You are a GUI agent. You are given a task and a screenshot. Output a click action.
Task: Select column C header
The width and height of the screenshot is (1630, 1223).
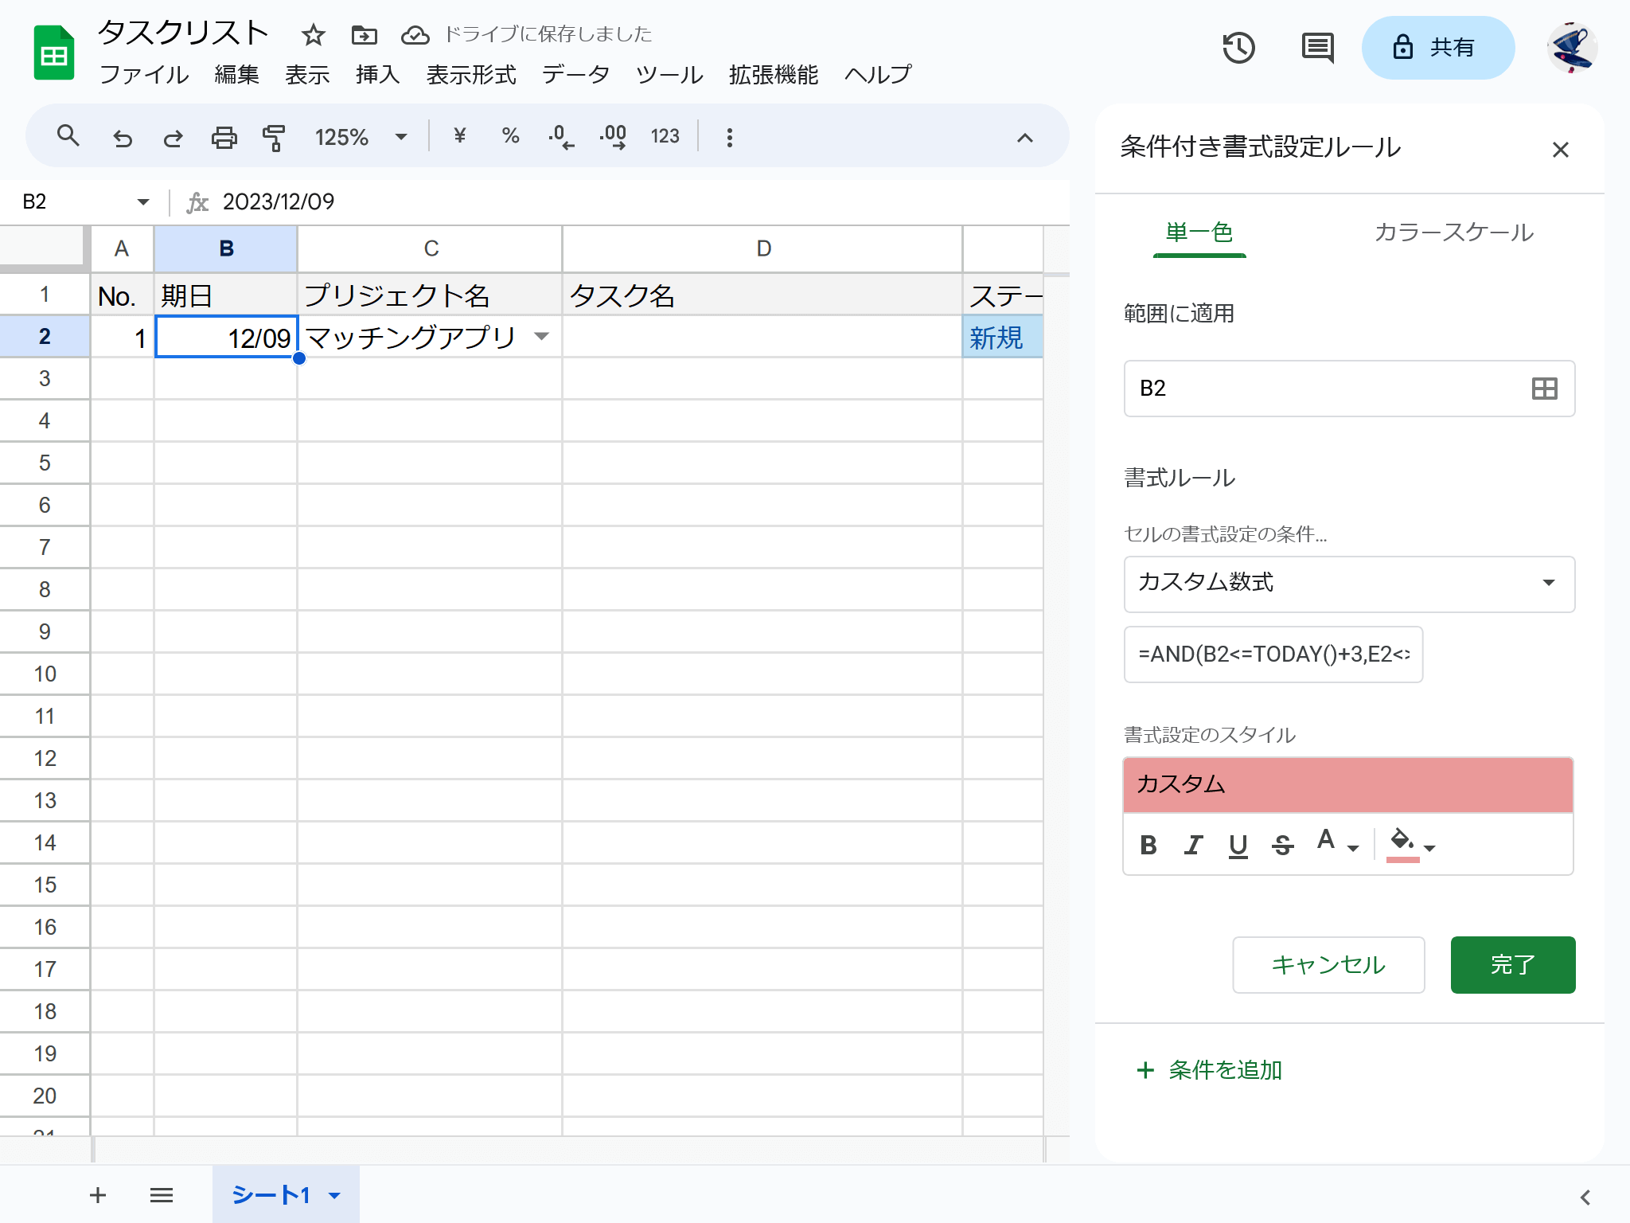(430, 249)
